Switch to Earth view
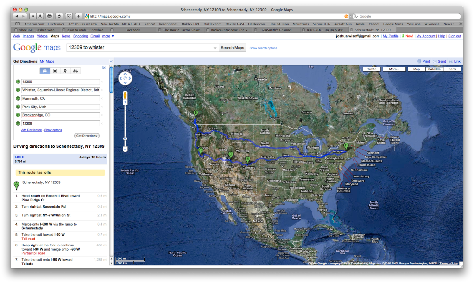This screenshot has height=283, width=474. pos(452,69)
